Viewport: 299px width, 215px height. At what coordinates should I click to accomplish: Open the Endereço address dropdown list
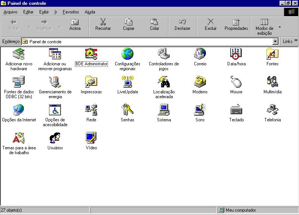click(x=275, y=41)
